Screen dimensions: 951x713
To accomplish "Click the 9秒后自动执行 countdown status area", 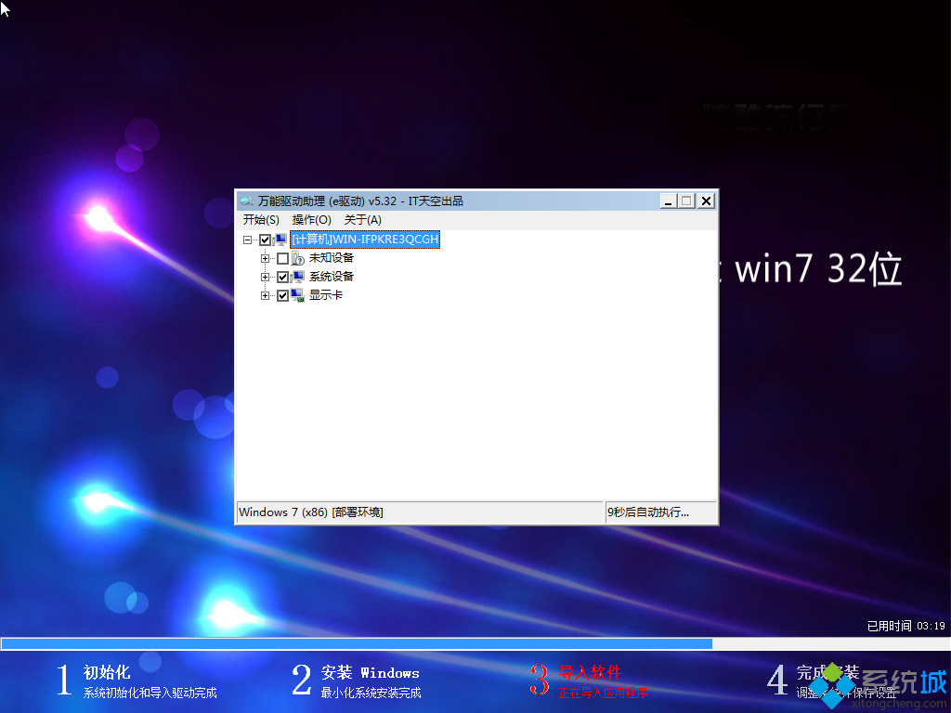I will (x=661, y=512).
